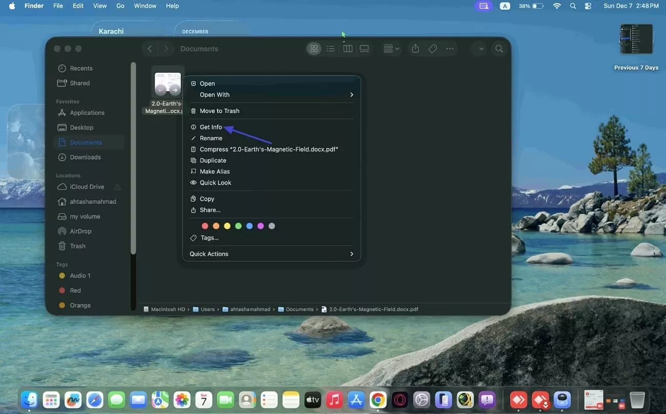Viewport: 666px width, 414px height.
Task: Switch to List view
Action: 330,48
